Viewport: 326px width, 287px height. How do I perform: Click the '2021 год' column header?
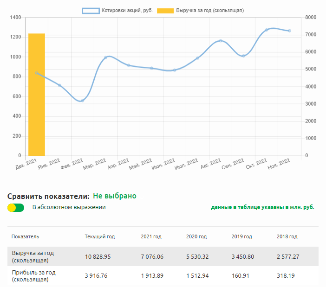[151, 236]
